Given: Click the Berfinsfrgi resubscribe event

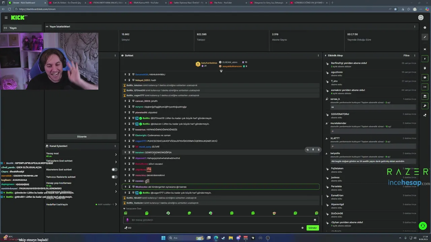Looking at the screenshot, I should pyautogui.click(x=370, y=65).
